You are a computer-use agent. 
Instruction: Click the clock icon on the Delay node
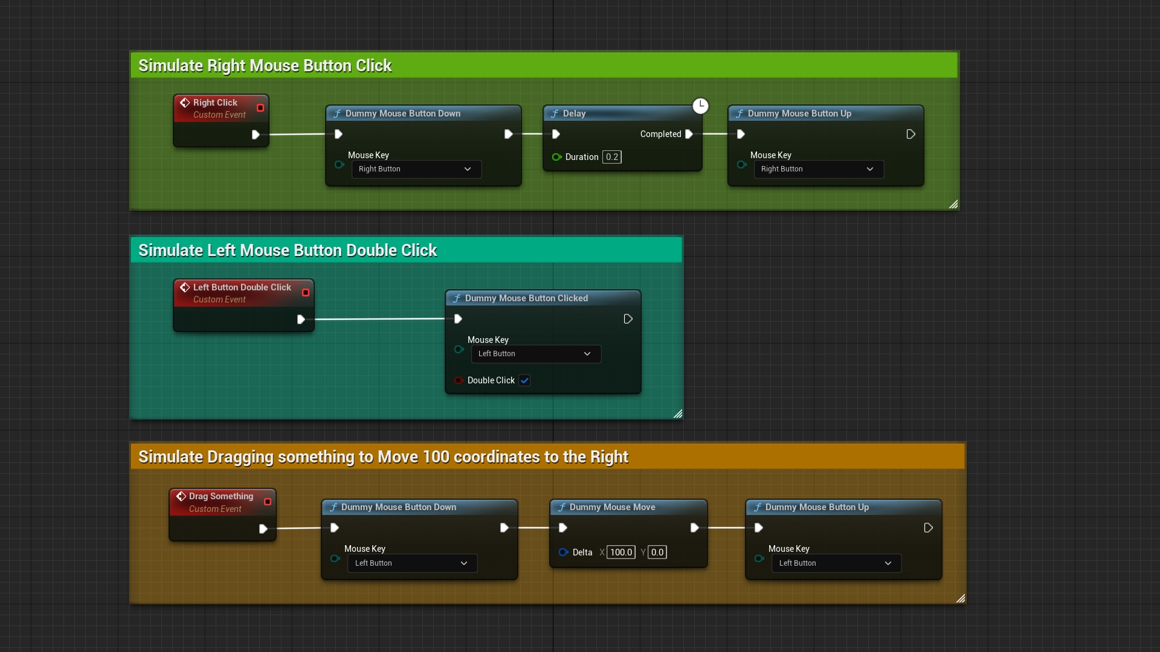(700, 106)
